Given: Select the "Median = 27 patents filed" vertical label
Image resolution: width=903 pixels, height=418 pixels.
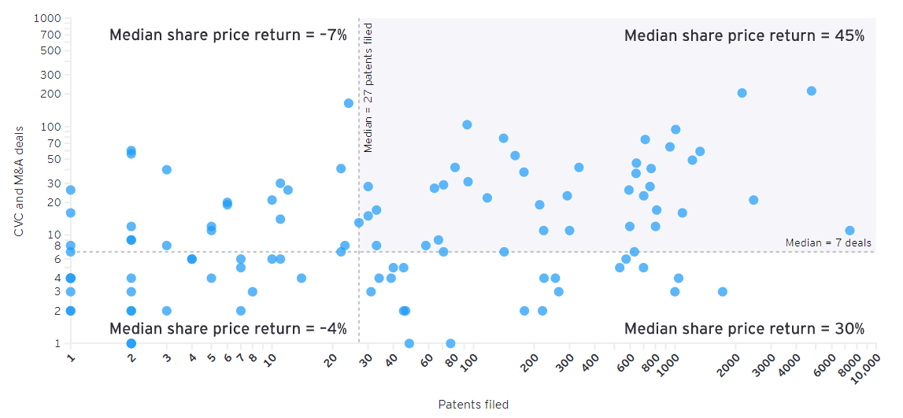Looking at the screenshot, I should (x=368, y=87).
